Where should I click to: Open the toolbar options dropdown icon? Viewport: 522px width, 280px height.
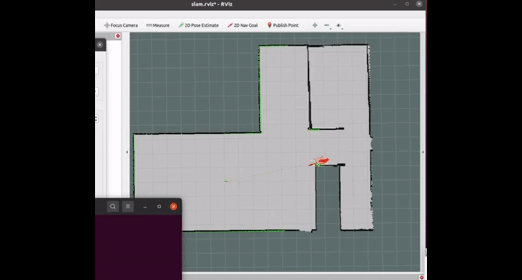(339, 25)
